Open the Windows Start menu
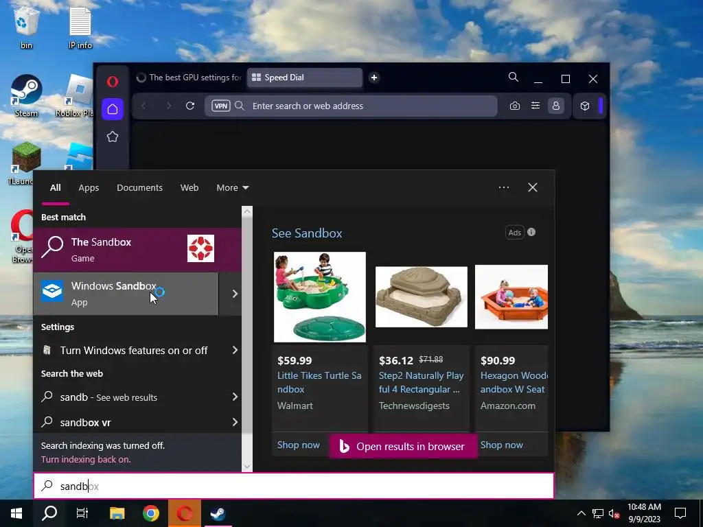The width and height of the screenshot is (703, 527). 16,513
